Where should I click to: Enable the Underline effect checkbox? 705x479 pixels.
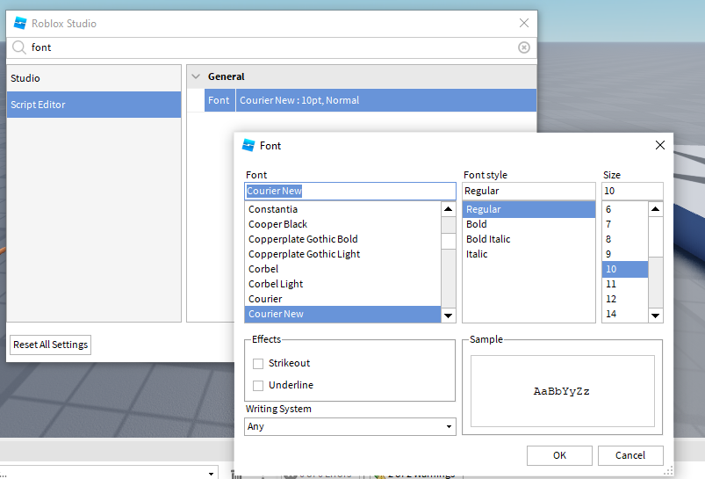pyautogui.click(x=258, y=385)
